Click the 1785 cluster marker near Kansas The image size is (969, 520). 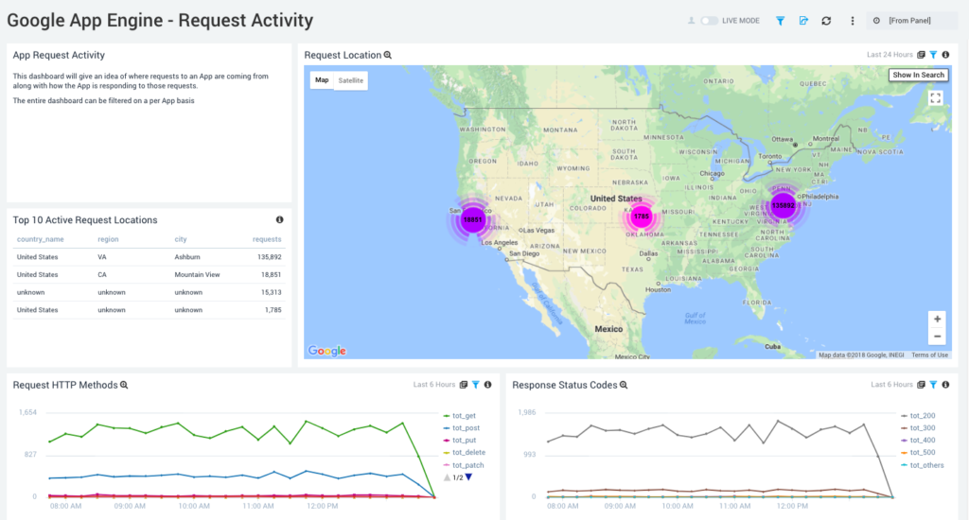[x=642, y=217]
